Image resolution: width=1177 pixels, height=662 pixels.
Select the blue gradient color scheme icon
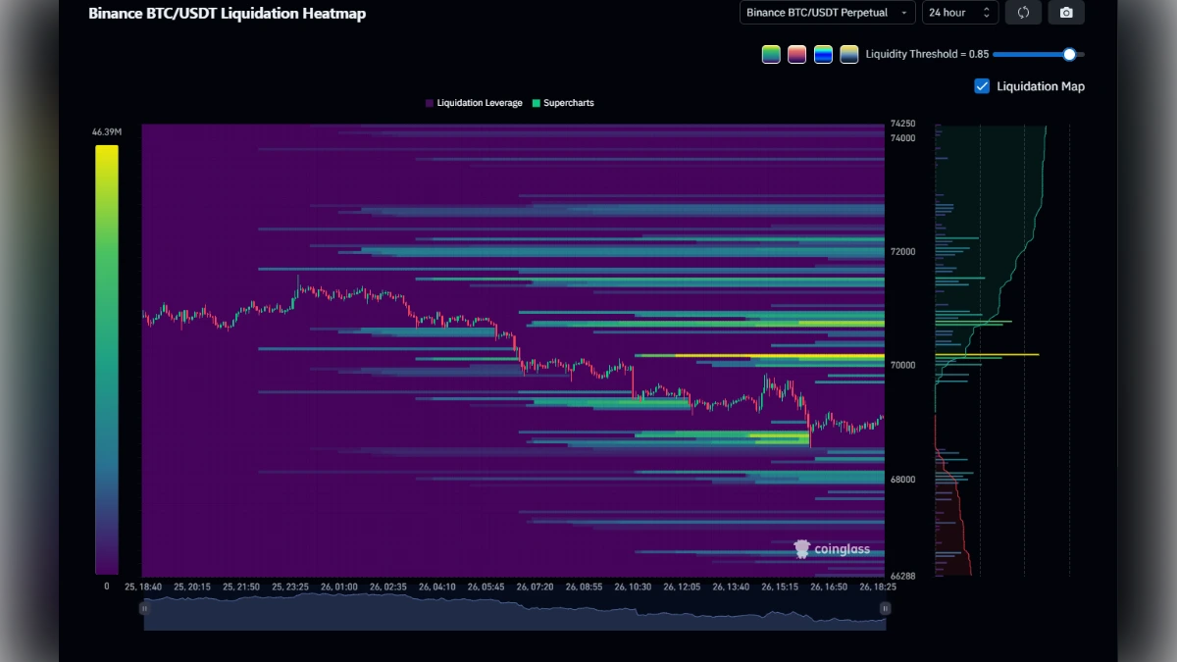(824, 54)
